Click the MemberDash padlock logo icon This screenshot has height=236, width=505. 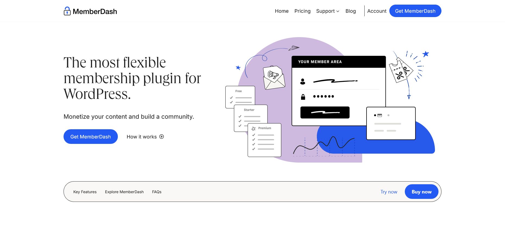[67, 11]
